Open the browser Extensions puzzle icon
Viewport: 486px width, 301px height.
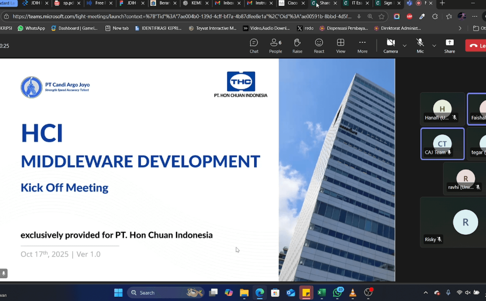435,16
